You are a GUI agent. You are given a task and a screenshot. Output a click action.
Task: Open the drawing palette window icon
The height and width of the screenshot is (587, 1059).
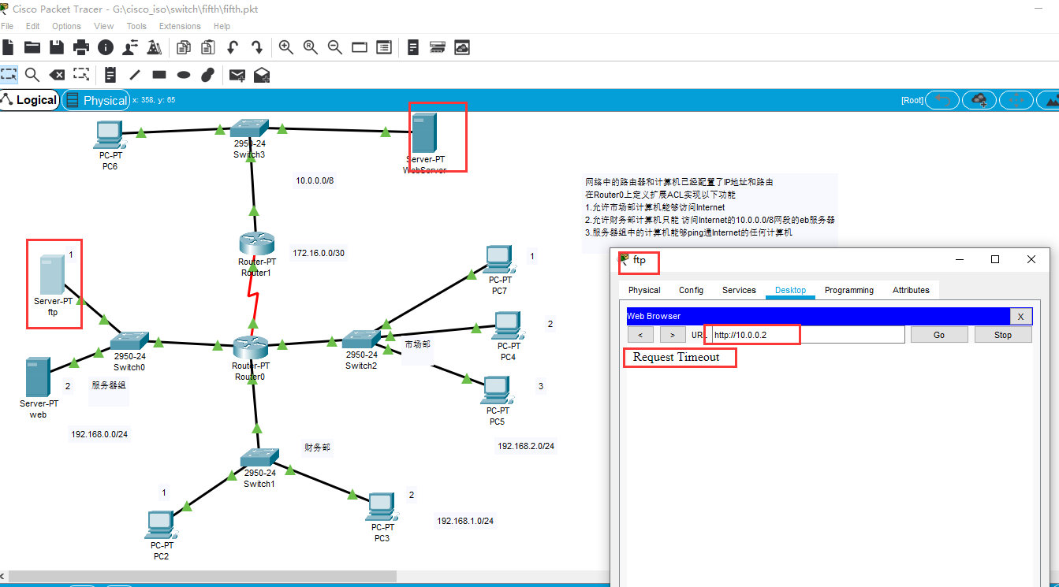point(360,47)
